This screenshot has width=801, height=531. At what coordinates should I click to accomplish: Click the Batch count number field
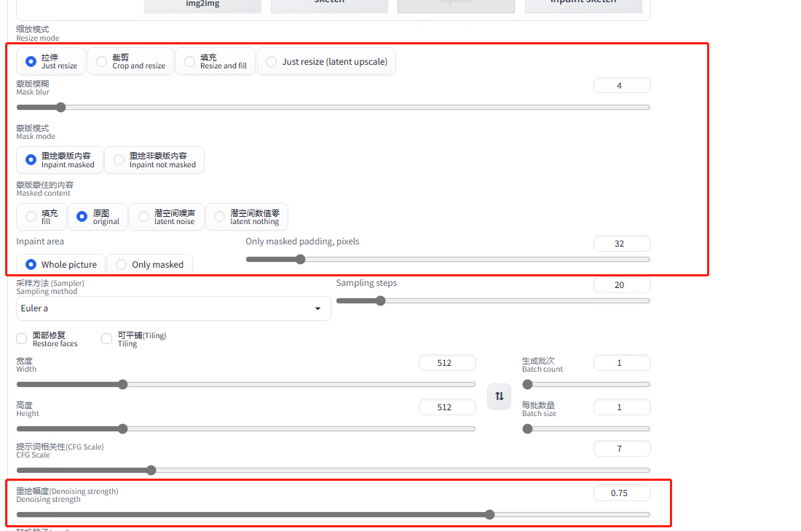click(621, 363)
